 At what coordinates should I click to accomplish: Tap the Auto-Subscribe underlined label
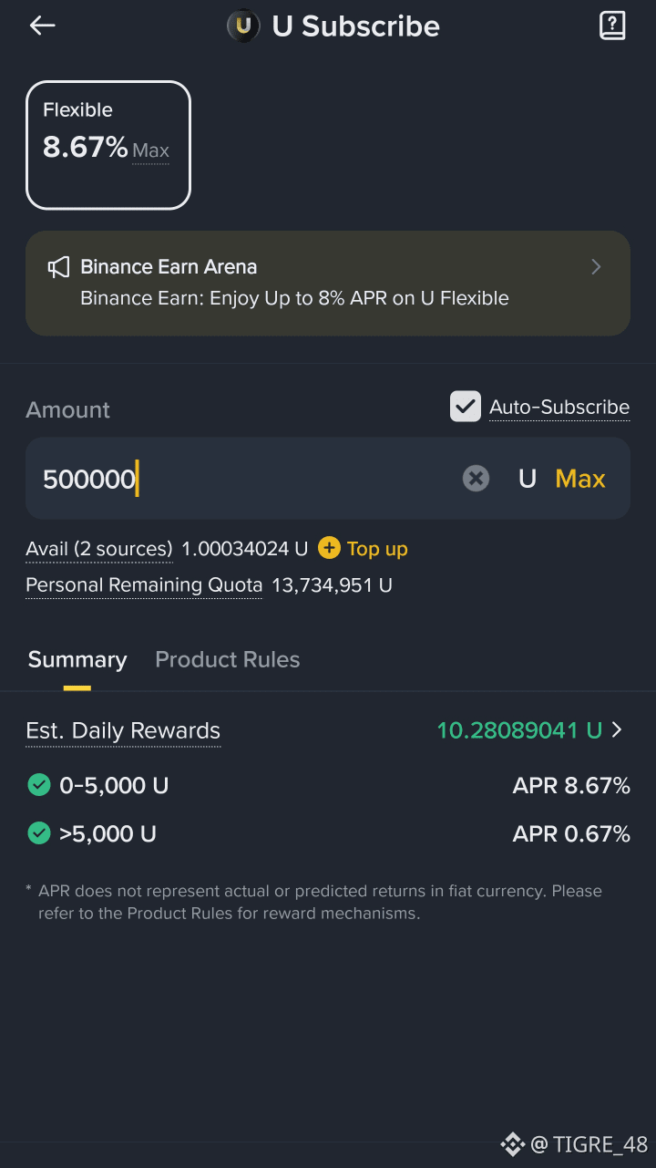559,408
